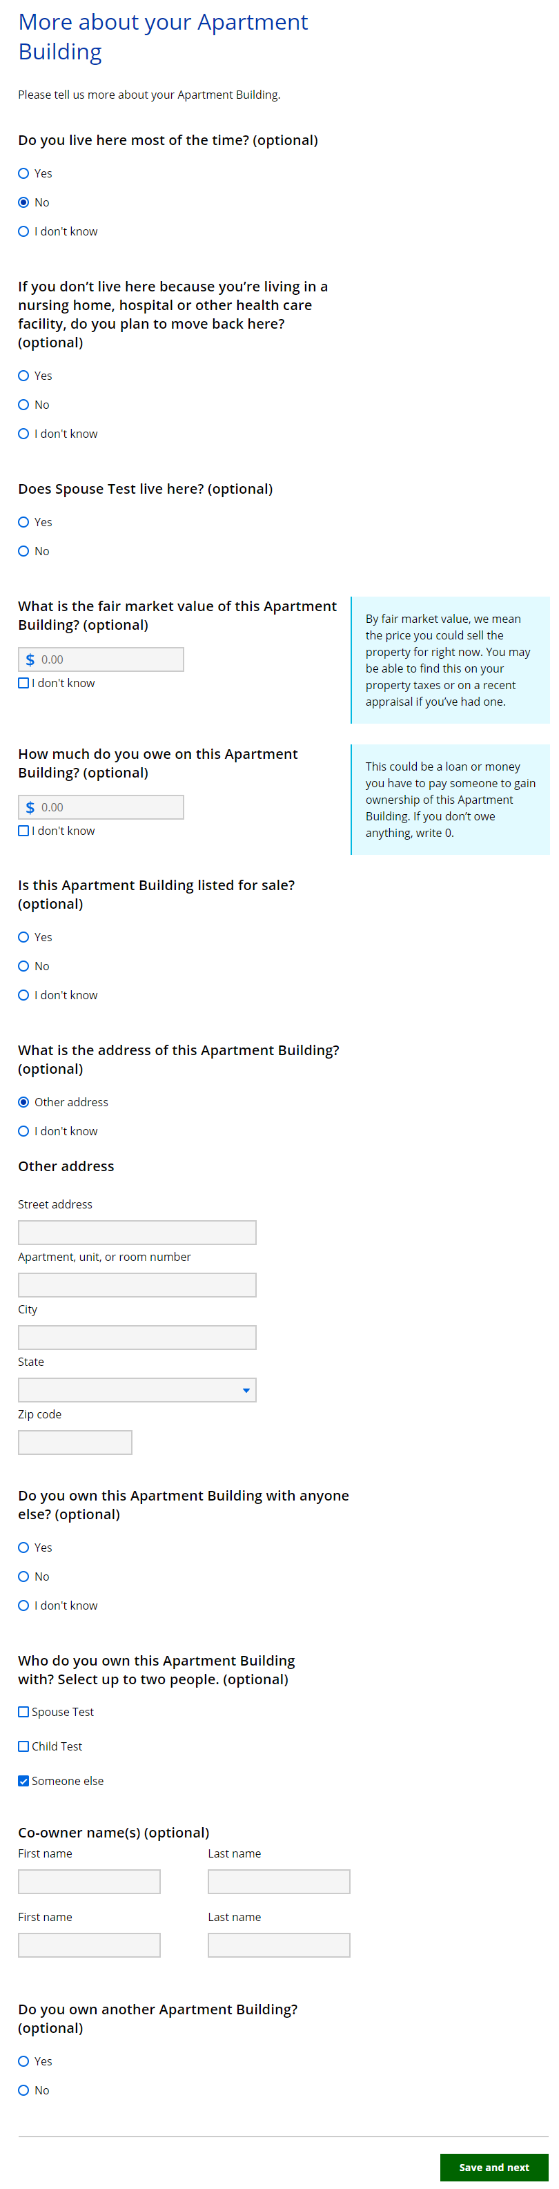This screenshot has height=2189, width=559.
Task: Click the Zip code field
Action: [x=75, y=1442]
